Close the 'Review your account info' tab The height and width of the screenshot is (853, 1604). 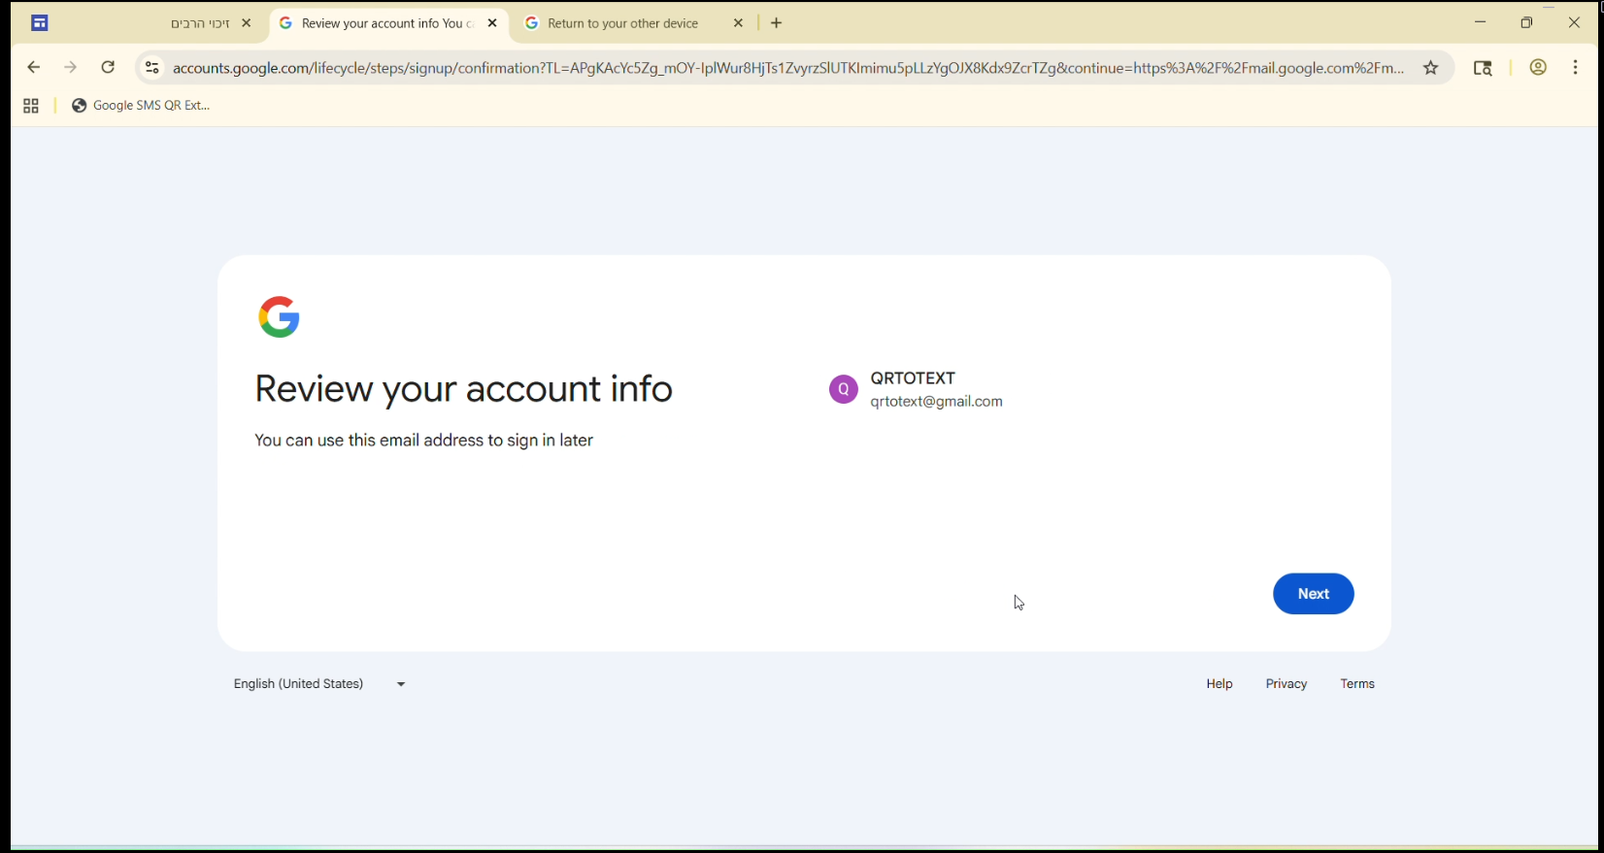click(x=492, y=23)
